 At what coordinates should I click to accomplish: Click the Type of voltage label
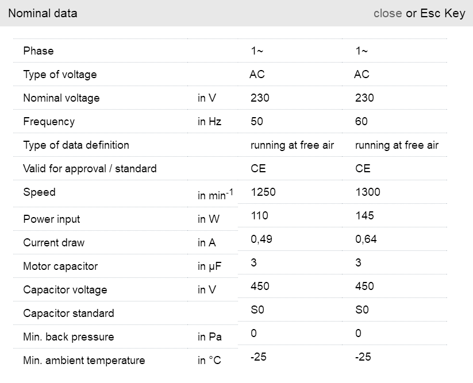pos(60,75)
